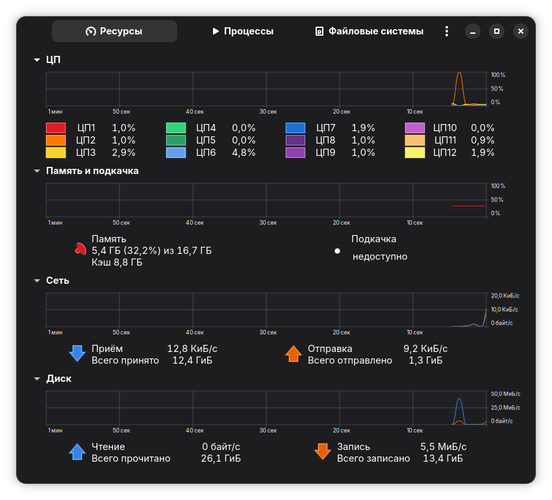Click the Кэш 8,8 ГБ text
The height and width of the screenshot is (500, 552).
117,262
